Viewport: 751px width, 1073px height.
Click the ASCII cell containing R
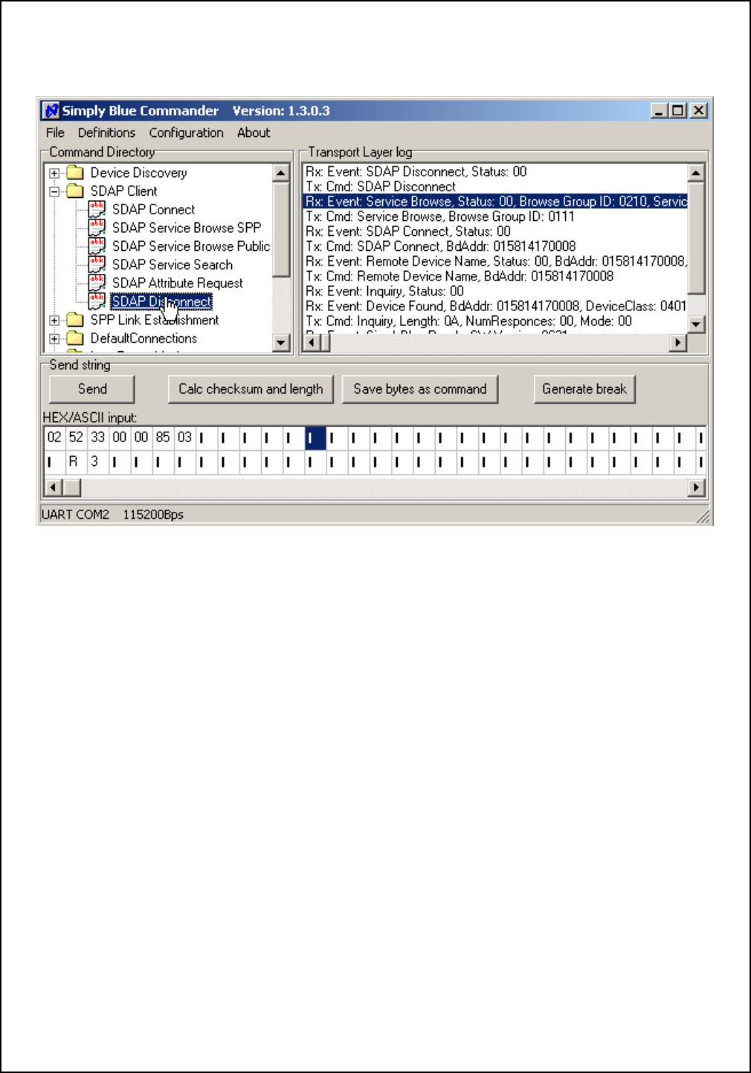coord(74,462)
